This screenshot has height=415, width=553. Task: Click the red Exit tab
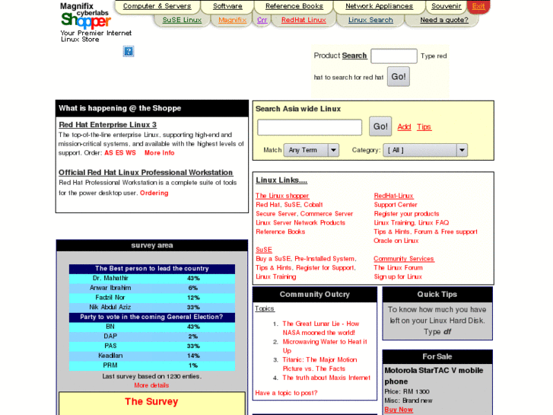coord(478,6)
